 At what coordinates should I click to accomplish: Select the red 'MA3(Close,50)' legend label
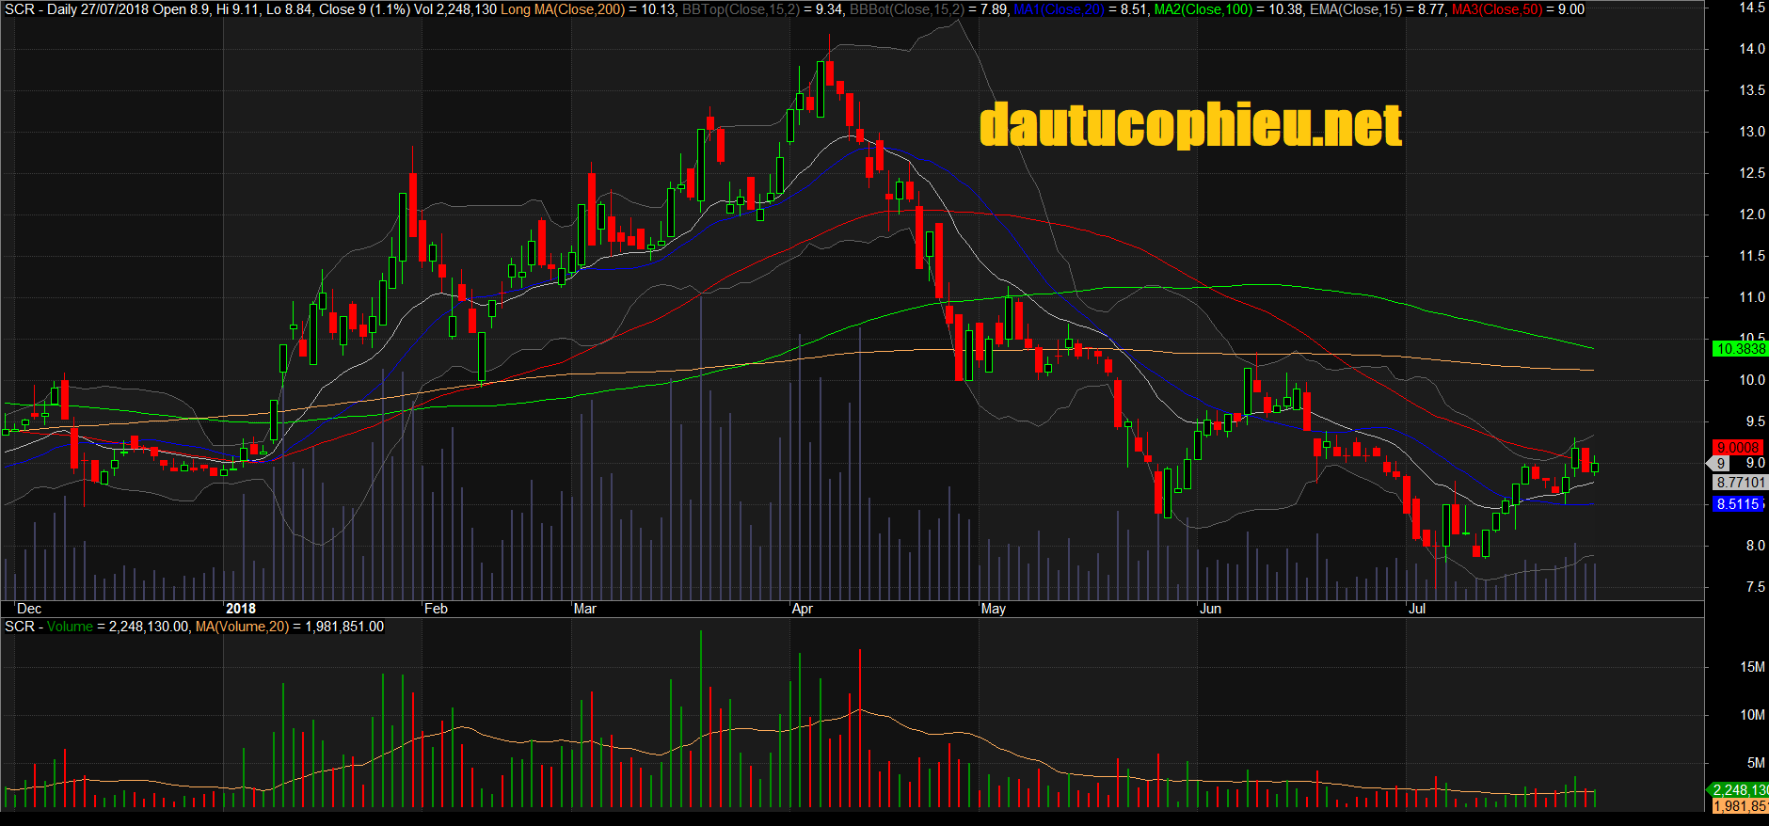click(x=1497, y=9)
